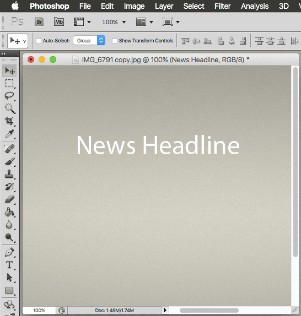The width and height of the screenshot is (301, 316).
Task: Expand the status bar info arrow
Action: [165, 310]
